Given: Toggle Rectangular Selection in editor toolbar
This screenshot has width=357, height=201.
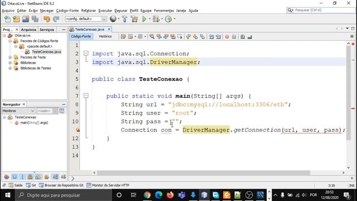Looking at the screenshot, I should 180,37.
